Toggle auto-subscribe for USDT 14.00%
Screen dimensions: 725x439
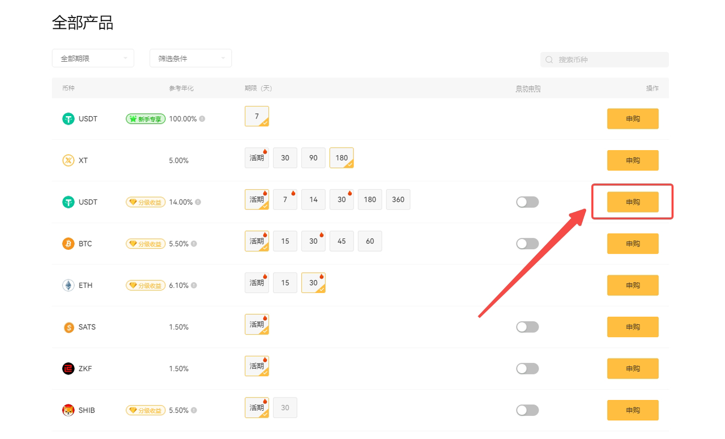click(527, 202)
